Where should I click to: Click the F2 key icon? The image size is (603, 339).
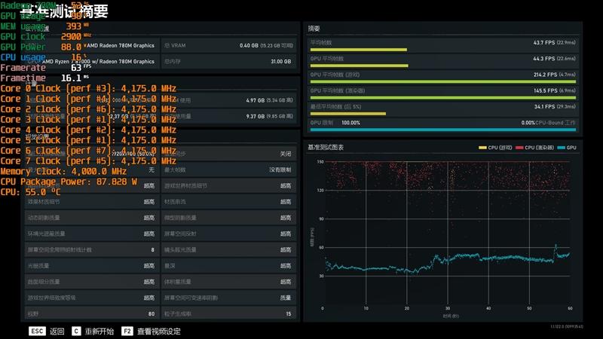point(127,331)
